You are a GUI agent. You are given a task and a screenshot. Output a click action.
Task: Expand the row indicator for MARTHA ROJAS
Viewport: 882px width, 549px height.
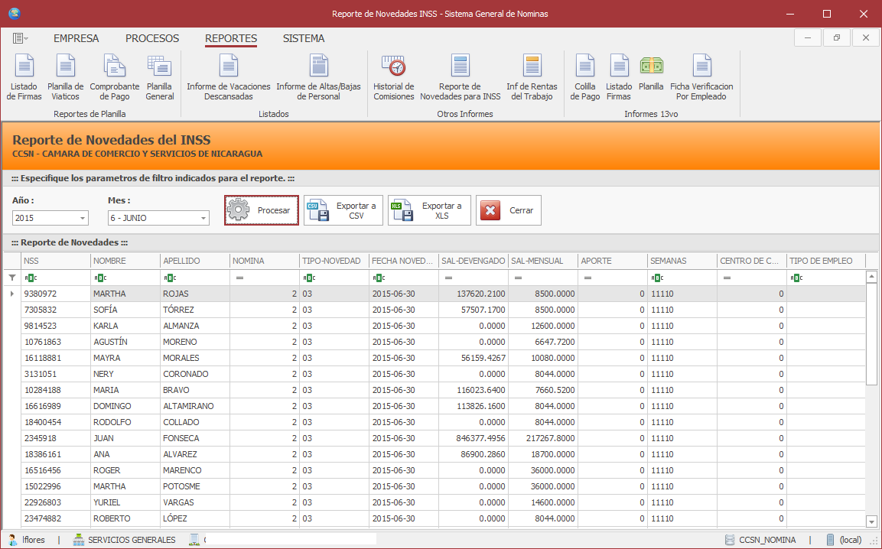click(x=12, y=294)
